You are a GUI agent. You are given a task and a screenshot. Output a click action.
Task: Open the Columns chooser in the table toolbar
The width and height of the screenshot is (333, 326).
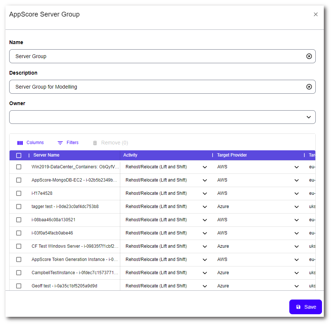30,143
